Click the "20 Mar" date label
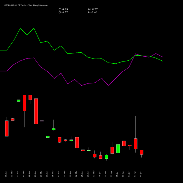 pos(64,174)
